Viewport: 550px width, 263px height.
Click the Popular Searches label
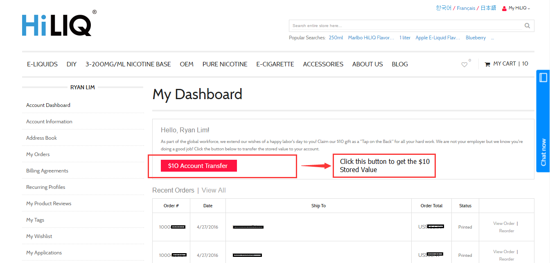[x=307, y=38]
